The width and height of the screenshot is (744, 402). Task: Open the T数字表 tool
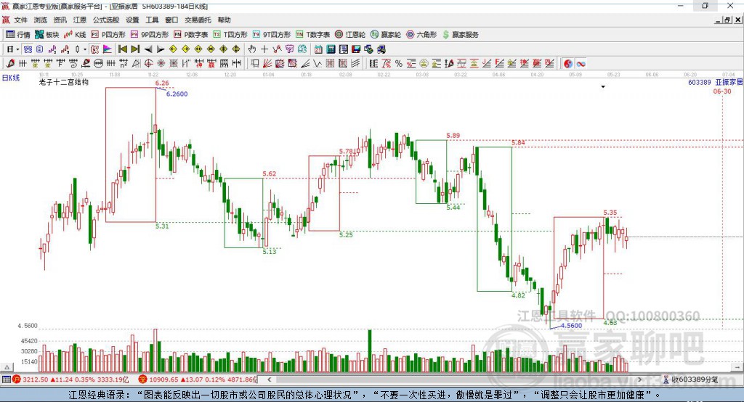(312, 35)
